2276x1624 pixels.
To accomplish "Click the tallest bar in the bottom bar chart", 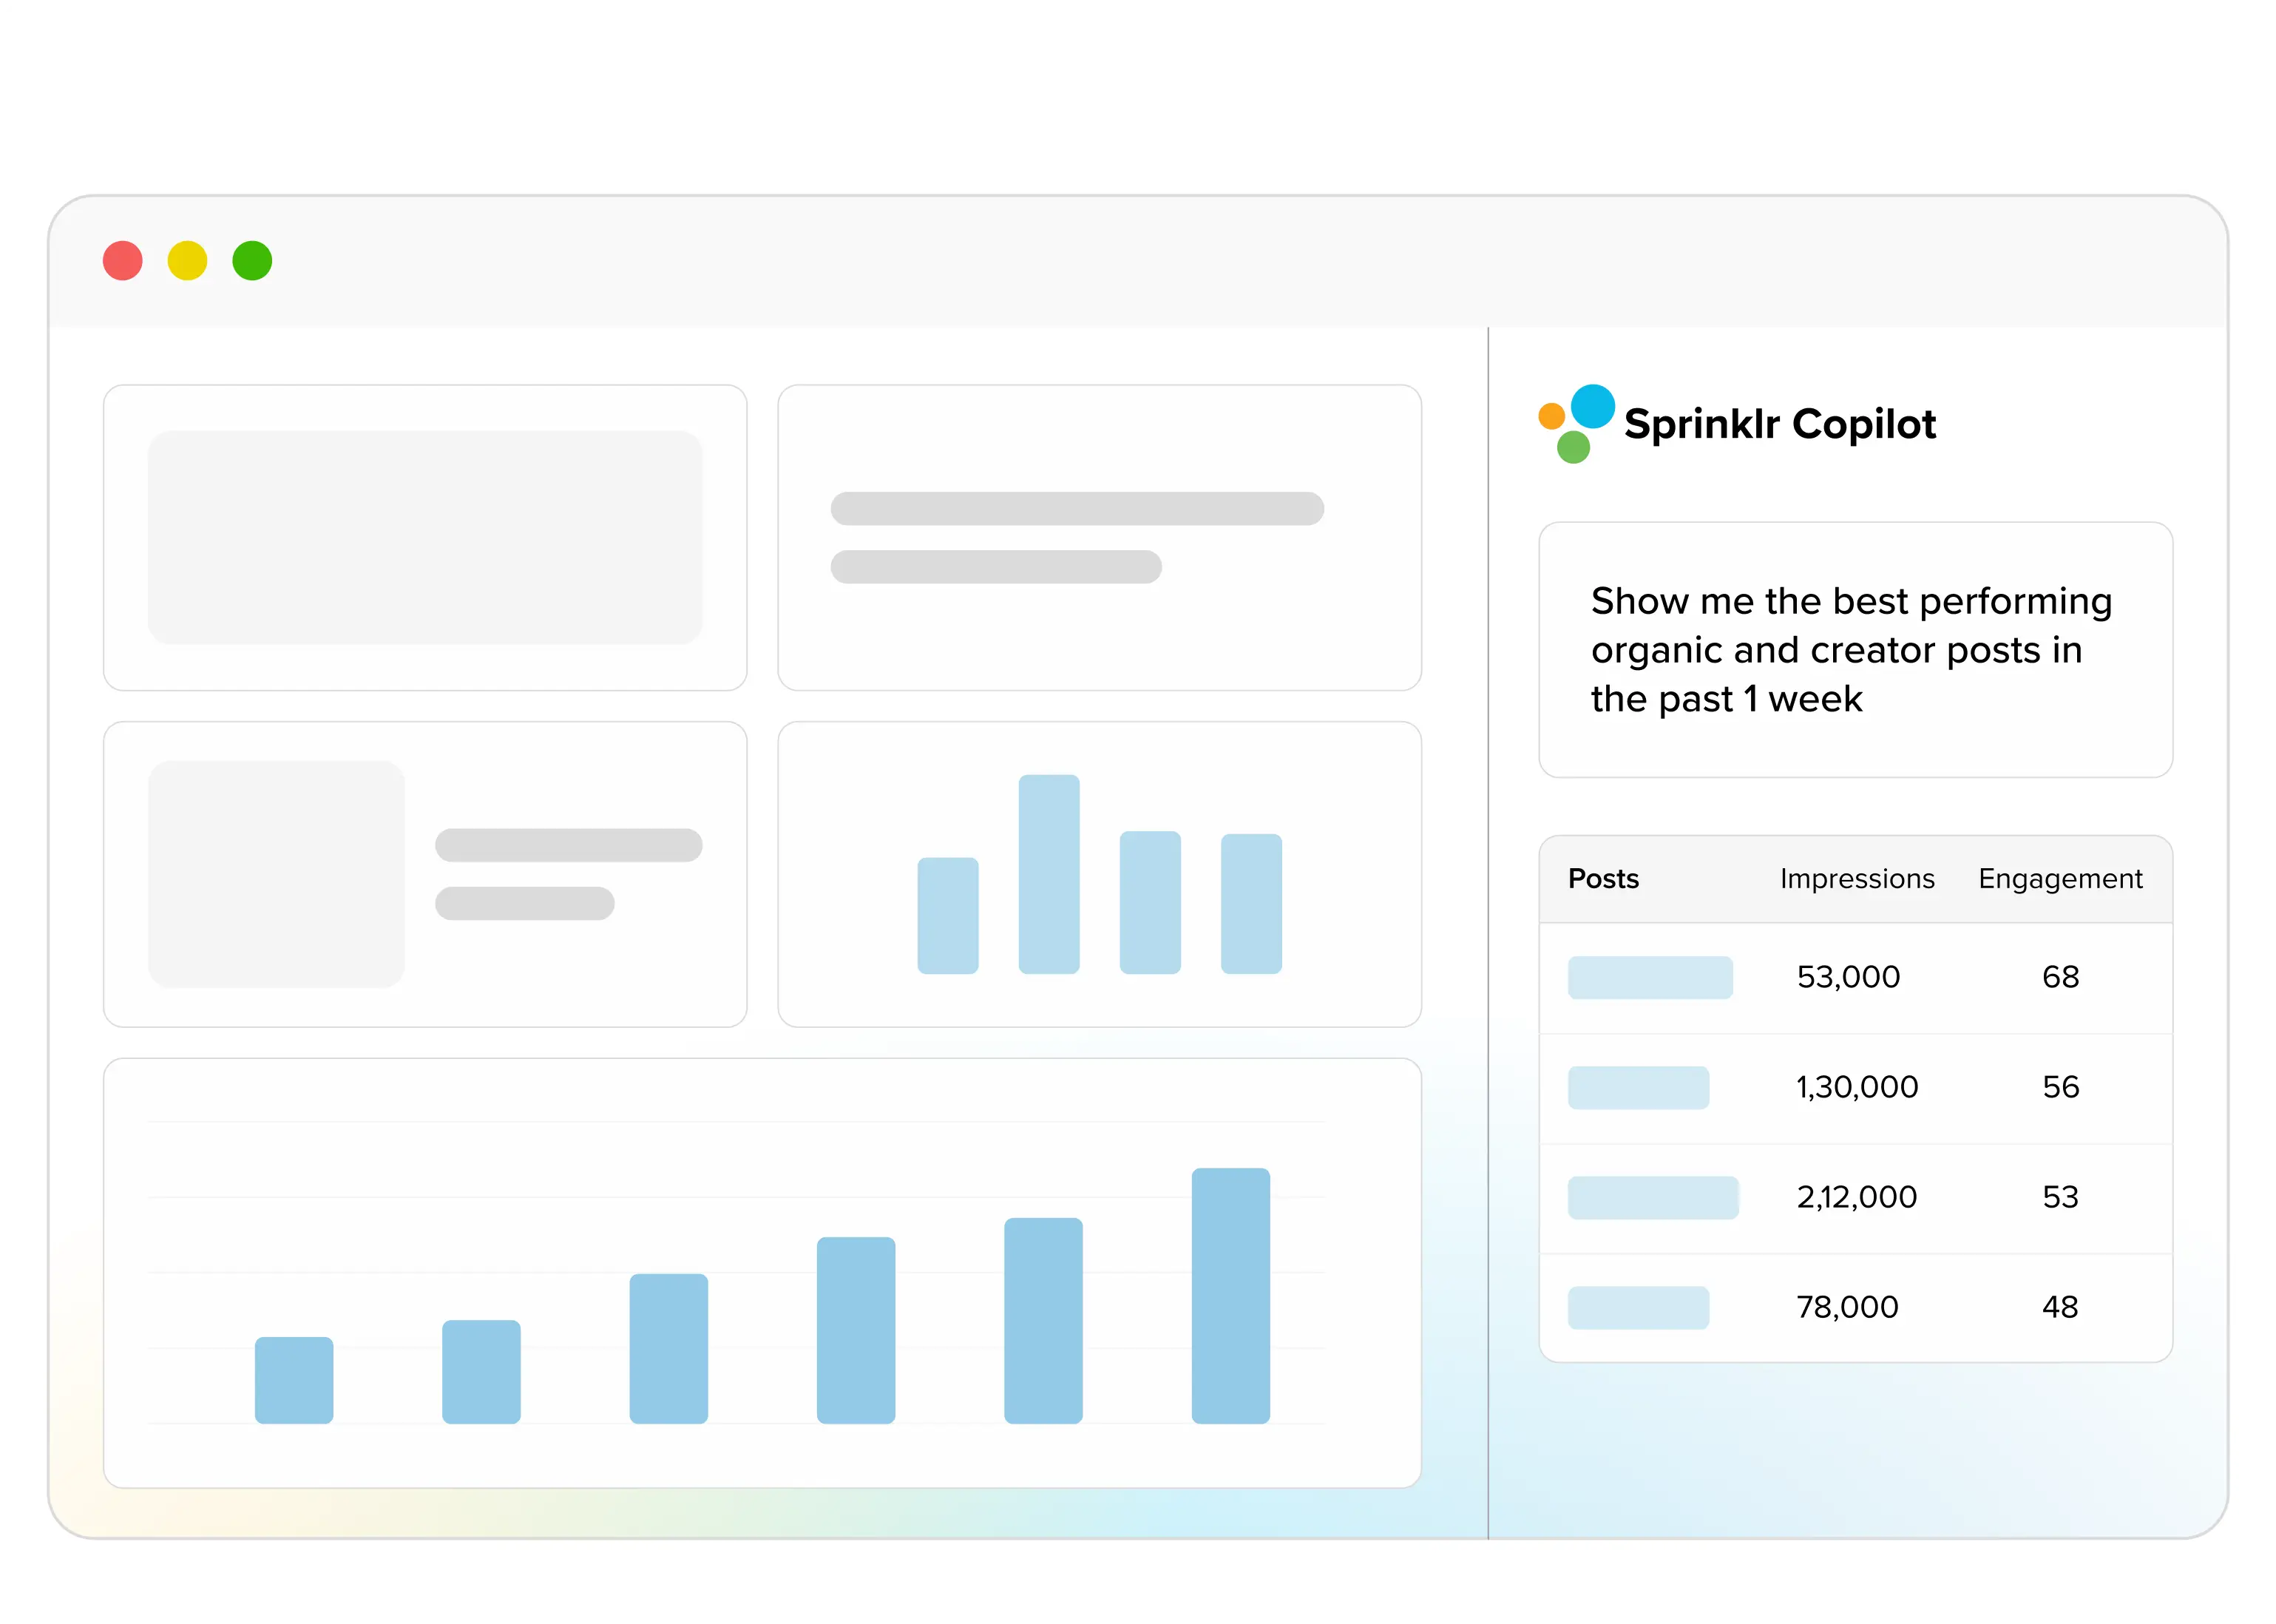I will 1230,1295.
